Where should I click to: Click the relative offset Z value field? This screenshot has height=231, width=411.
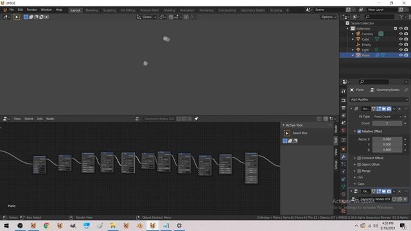pyautogui.click(x=387, y=150)
